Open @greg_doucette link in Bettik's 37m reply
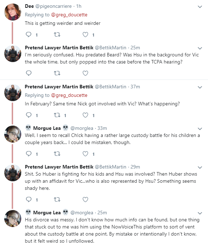The image size is (208, 248). pyautogui.click(x=69, y=95)
